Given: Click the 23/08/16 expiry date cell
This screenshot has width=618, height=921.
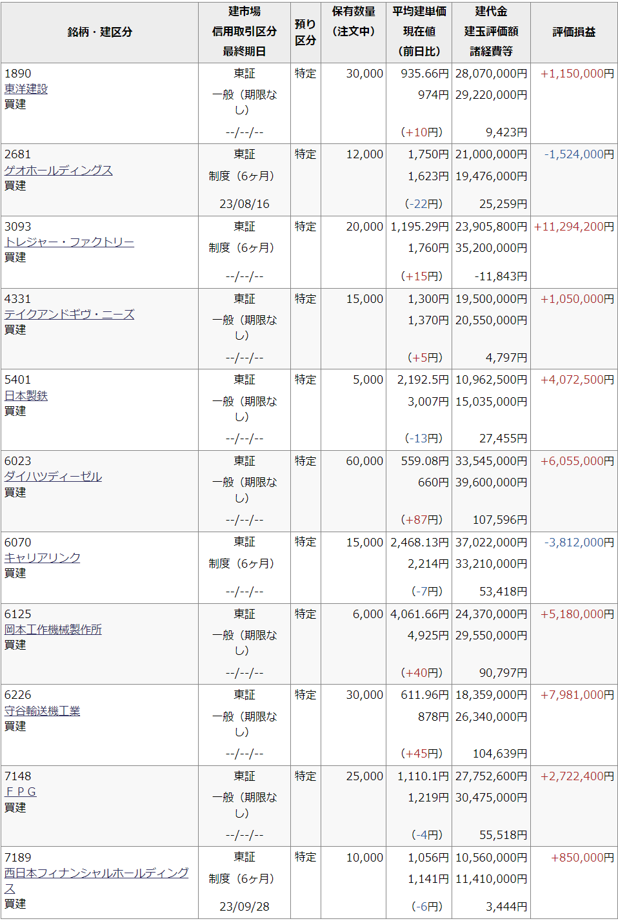Looking at the screenshot, I should 244,204.
